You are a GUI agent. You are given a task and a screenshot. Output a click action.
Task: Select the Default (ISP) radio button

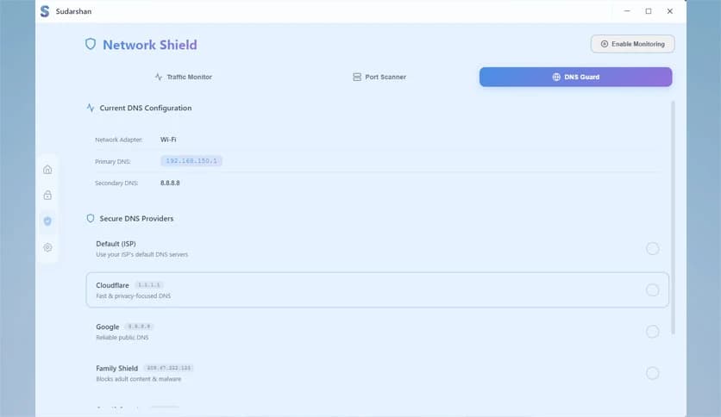pyautogui.click(x=652, y=248)
